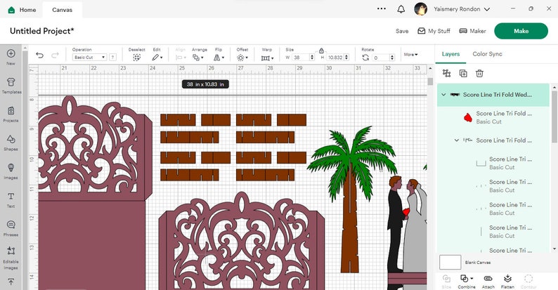Go to the Home tab

22,10
